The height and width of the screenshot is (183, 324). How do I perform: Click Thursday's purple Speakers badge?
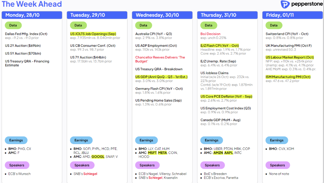pos(212,165)
